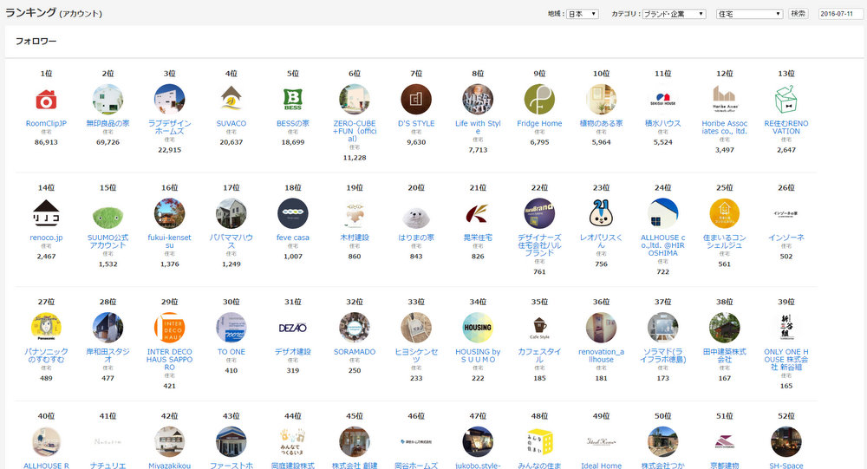
Task: Click the ヒヨシケンセツ name link
Action: [416, 355]
